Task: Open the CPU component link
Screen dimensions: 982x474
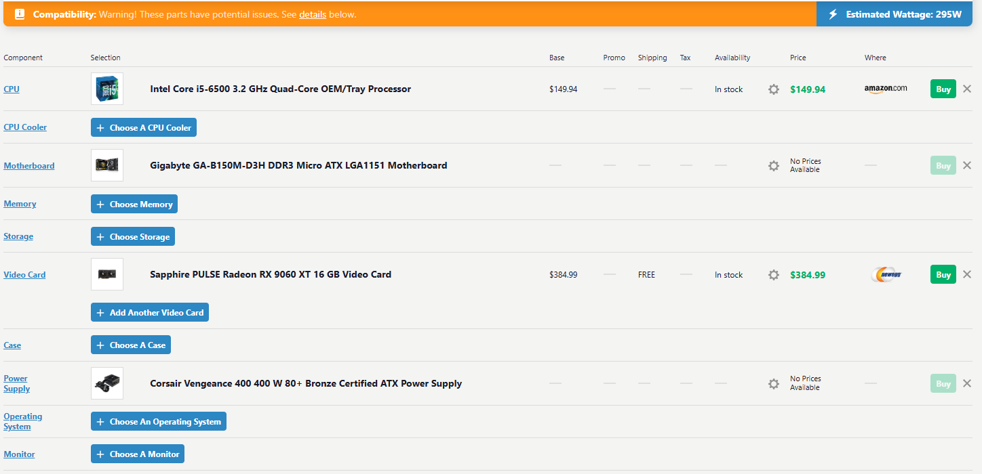Action: pyautogui.click(x=12, y=89)
